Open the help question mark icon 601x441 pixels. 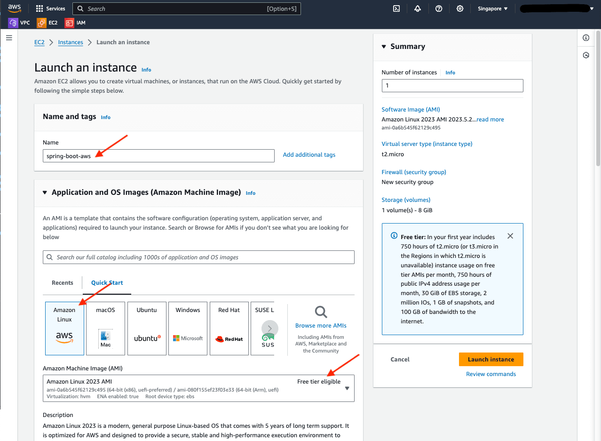point(439,8)
